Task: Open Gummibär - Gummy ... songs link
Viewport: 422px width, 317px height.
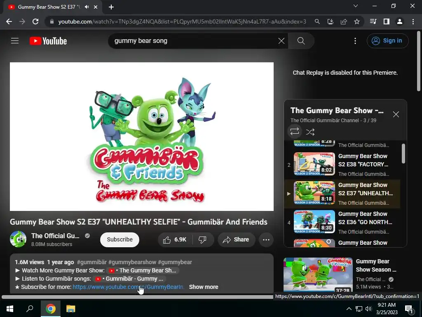Action: click(129, 279)
